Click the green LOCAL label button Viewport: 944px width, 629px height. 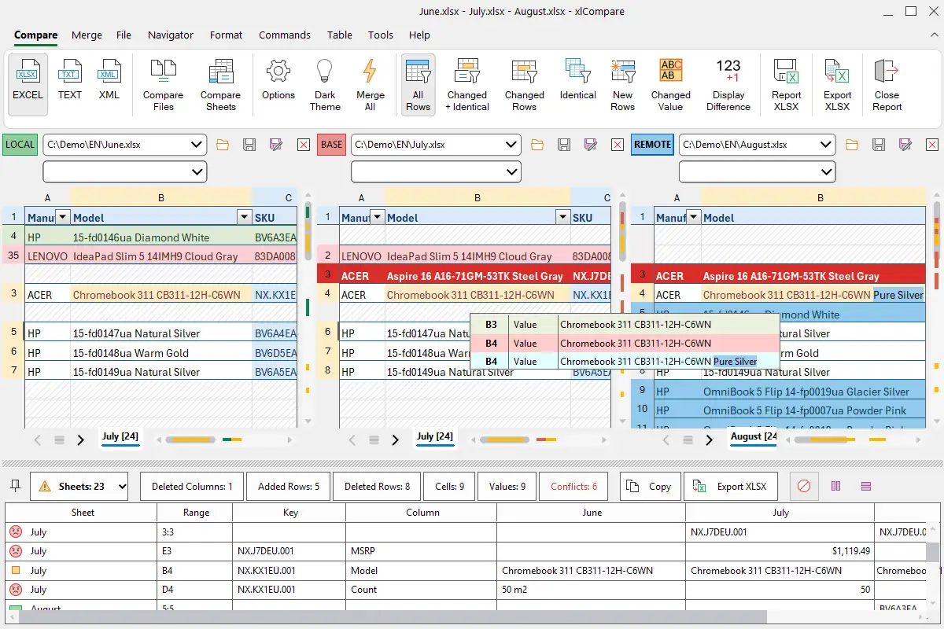[x=20, y=145]
